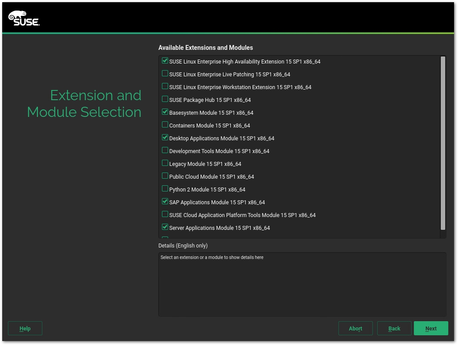Click the extensions list scrollbar
The width and height of the screenshot is (458, 345).
click(x=443, y=143)
